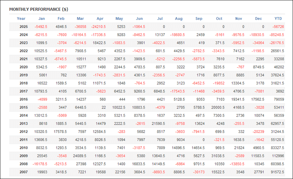
Task: Click the Jul column header
Action: [x=160, y=19]
